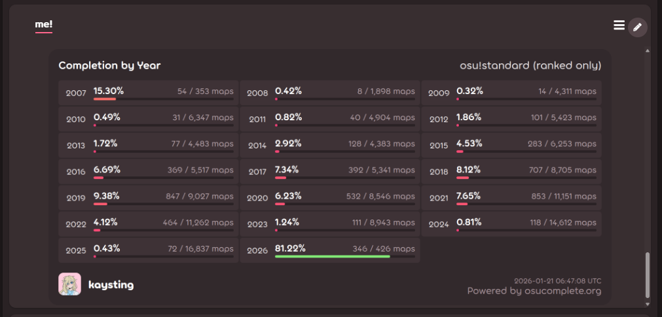Click the vertical scrollbar thumb
The width and height of the screenshot is (662, 317).
[x=648, y=275]
